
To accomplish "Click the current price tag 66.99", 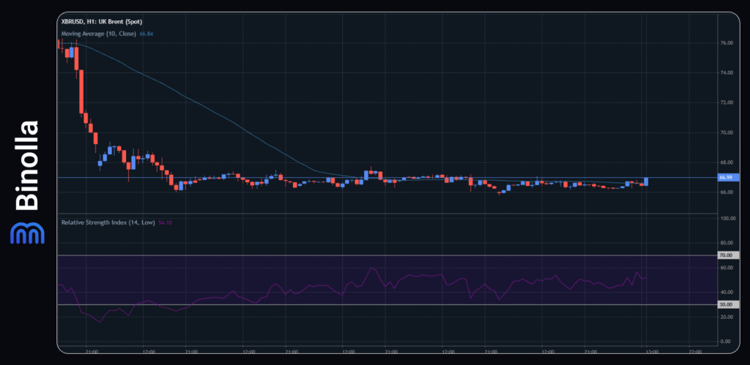I will (726, 177).
